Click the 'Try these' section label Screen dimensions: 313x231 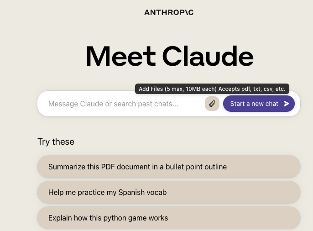tap(56, 142)
